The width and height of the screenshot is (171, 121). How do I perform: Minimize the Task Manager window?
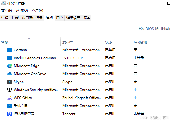[156, 3]
